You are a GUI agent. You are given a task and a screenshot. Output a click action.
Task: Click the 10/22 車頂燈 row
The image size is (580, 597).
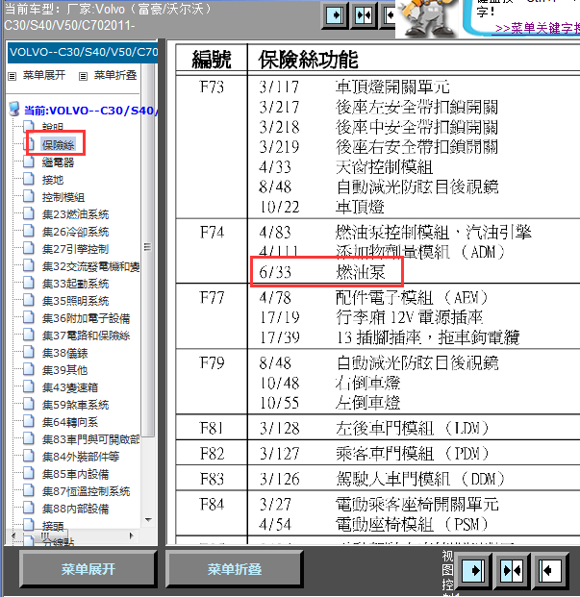coord(321,207)
